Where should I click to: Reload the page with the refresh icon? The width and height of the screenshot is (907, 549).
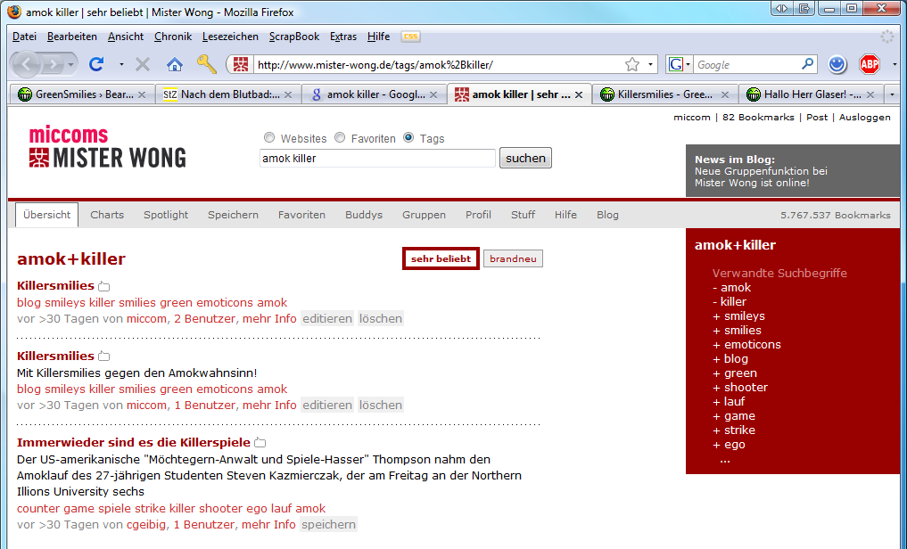pyautogui.click(x=96, y=64)
